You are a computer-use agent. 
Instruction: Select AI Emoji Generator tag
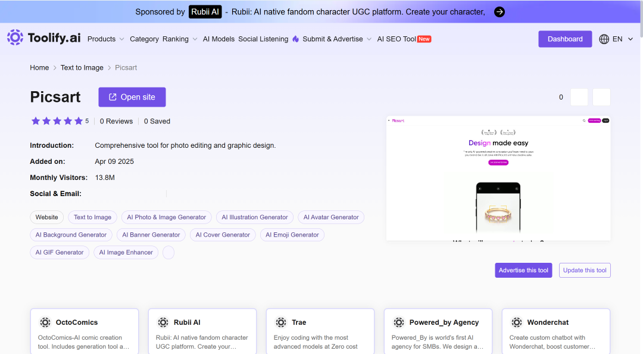(x=292, y=235)
